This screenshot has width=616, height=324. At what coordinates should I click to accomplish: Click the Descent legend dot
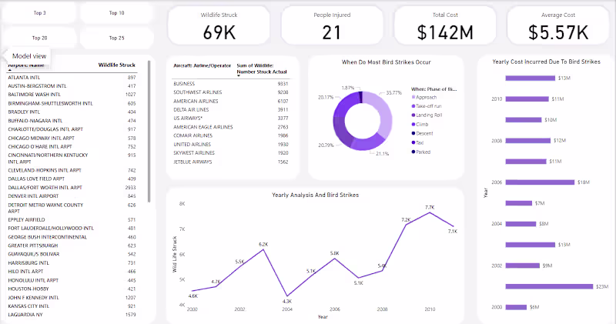pyautogui.click(x=413, y=134)
